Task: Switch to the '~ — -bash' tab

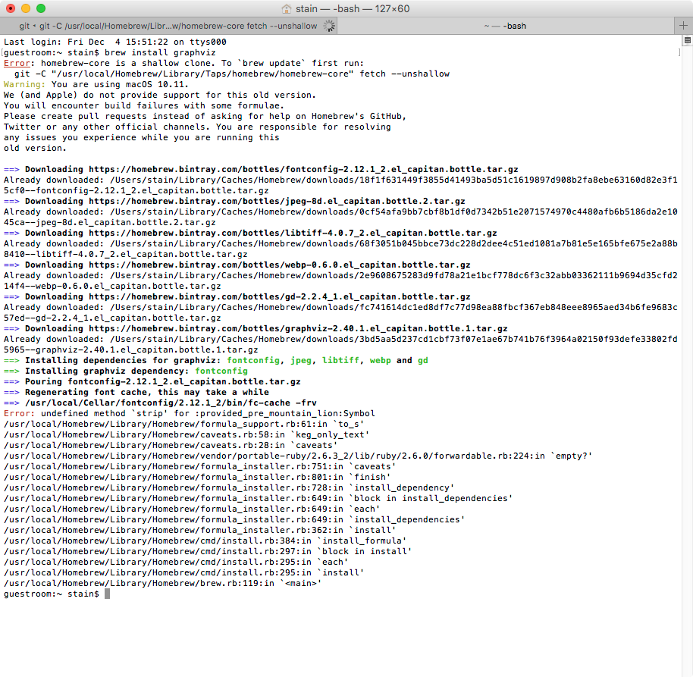Action: point(505,26)
